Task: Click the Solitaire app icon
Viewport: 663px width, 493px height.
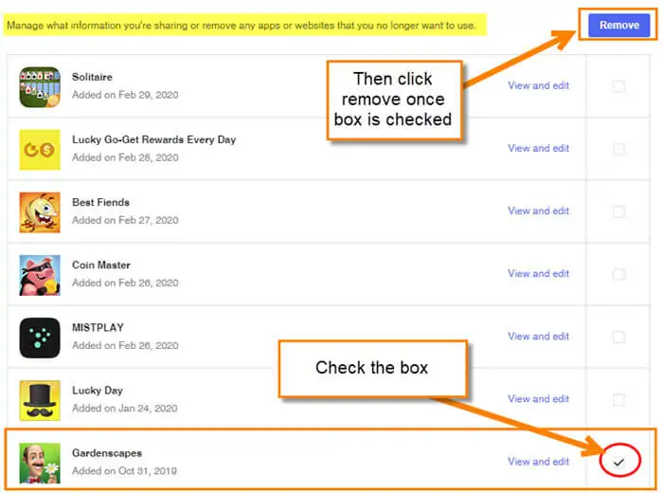Action: [40, 87]
